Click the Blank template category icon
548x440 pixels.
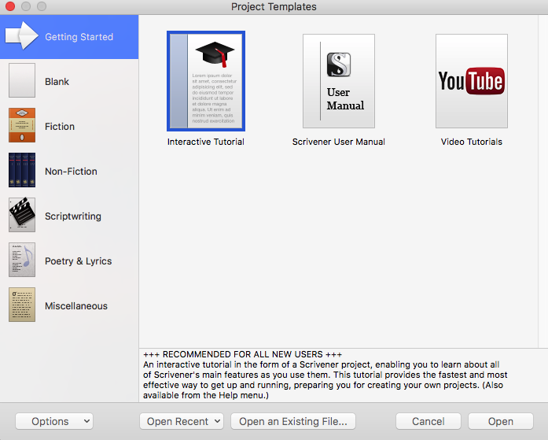(22, 80)
